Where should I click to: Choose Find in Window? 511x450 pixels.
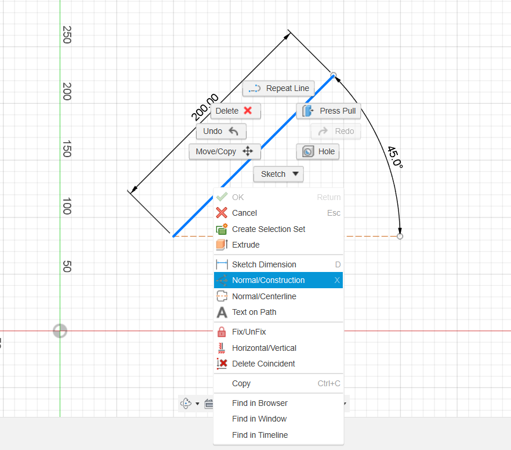point(278,419)
